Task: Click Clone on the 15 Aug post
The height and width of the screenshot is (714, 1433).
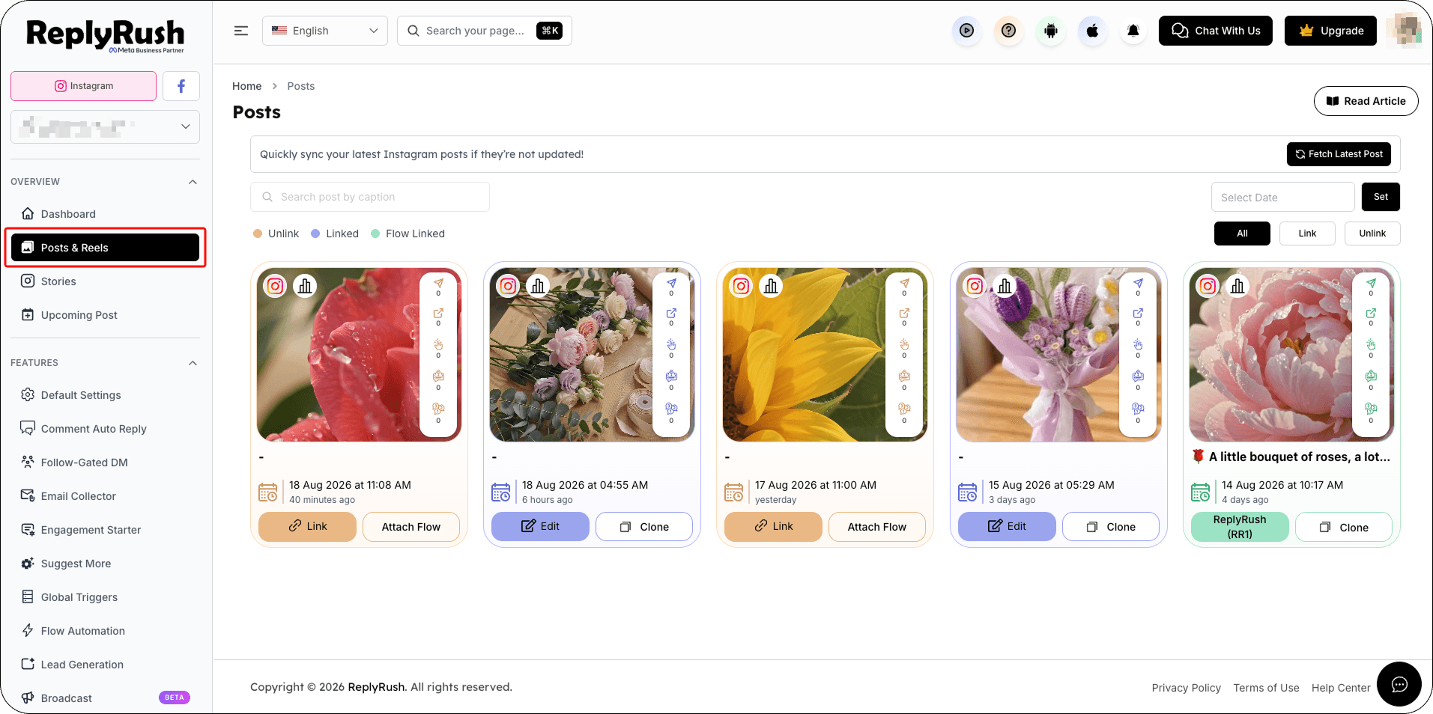Action: click(1111, 527)
